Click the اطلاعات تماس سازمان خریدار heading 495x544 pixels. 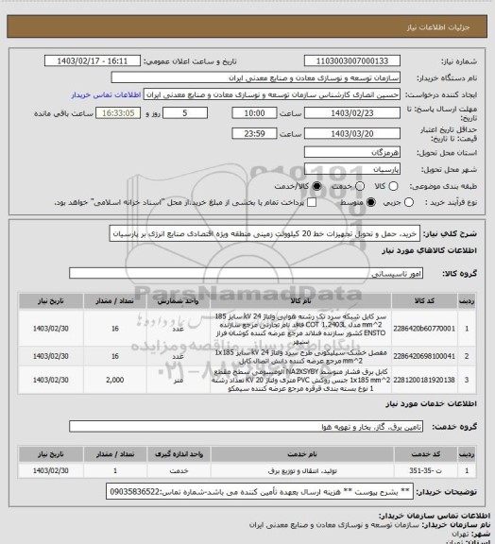(x=434, y=516)
